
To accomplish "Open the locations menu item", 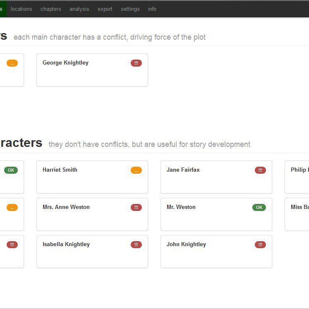I will [21, 9].
